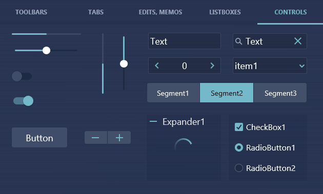Image resolution: width=323 pixels, height=194 pixels.
Task: Click the horizontal progress bar at top
Action: [x=46, y=34]
